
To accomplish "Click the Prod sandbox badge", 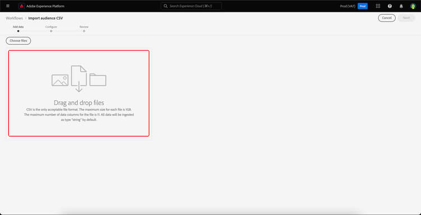I will 363,6.
